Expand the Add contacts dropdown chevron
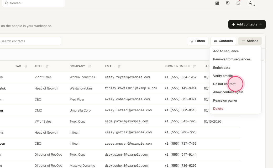 [x=260, y=25]
